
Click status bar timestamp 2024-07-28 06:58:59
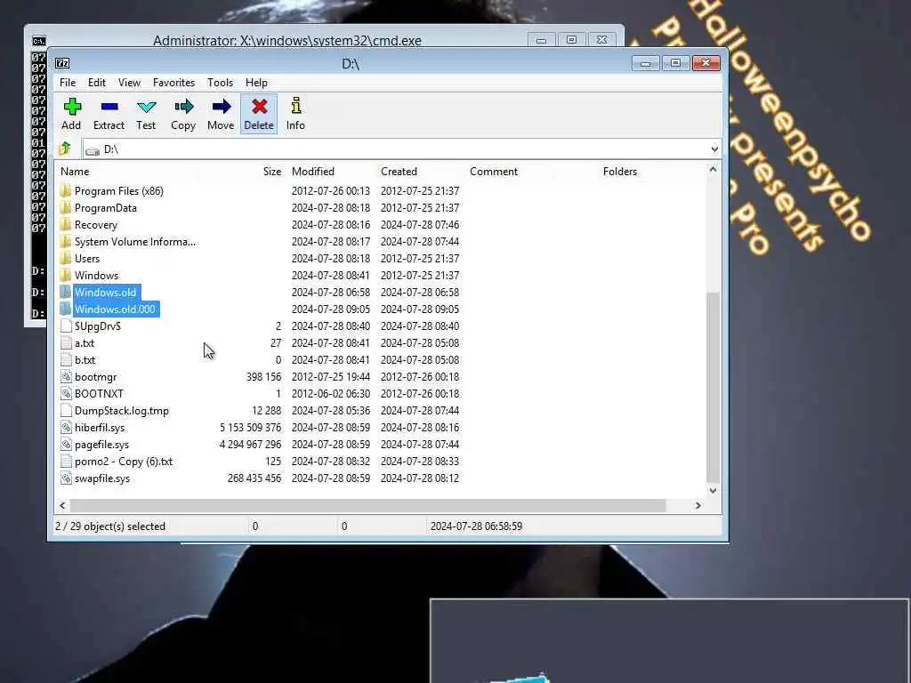(x=476, y=526)
